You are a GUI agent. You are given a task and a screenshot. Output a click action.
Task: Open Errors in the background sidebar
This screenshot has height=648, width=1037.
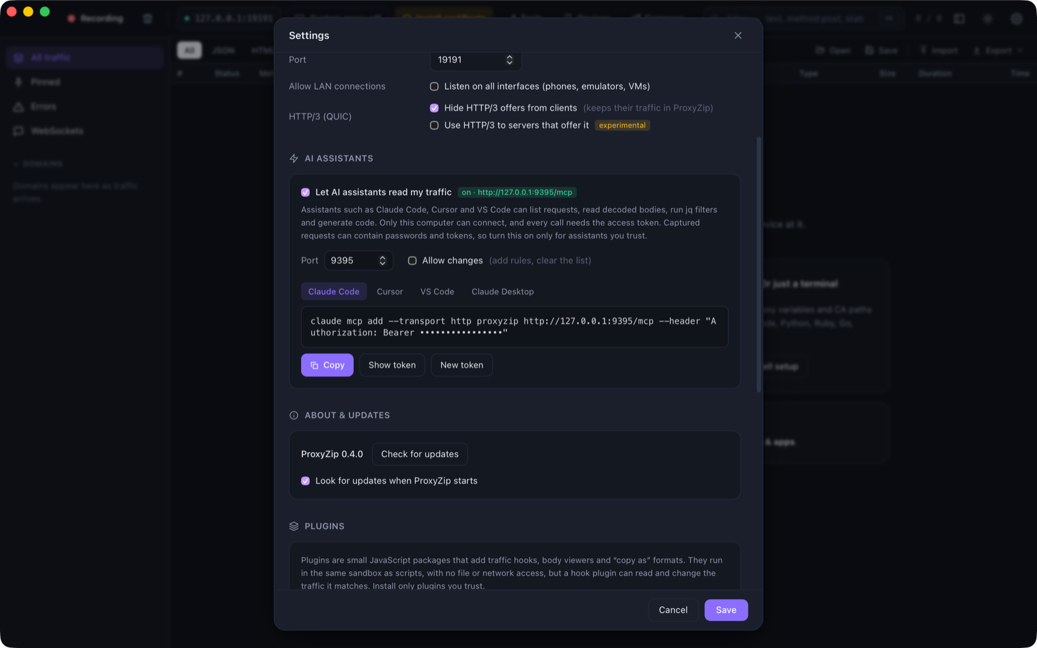click(85, 106)
